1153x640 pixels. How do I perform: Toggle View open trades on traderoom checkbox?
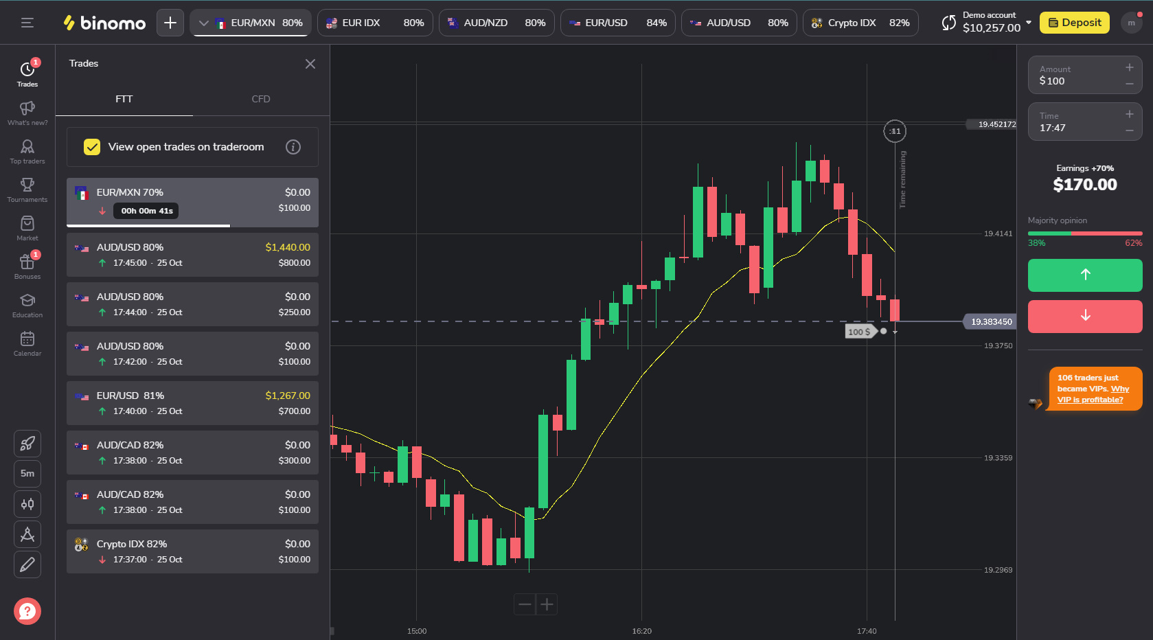tap(92, 147)
